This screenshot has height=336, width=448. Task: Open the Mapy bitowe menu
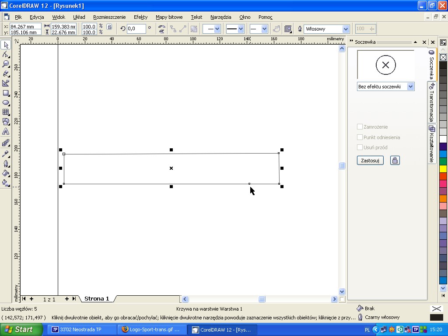169,17
